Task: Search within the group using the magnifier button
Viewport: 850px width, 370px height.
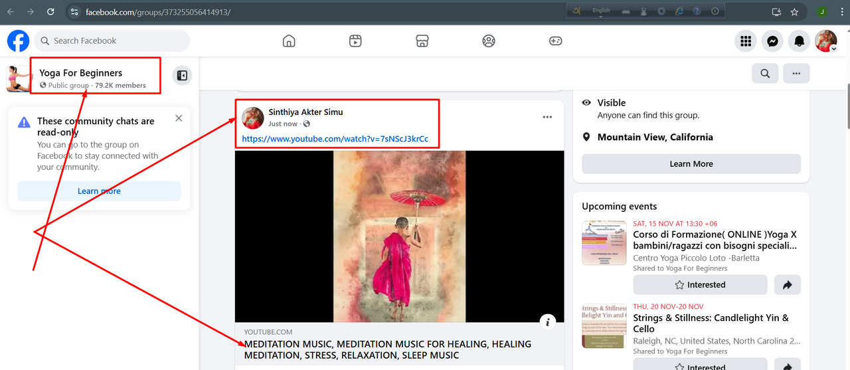Action: click(765, 74)
